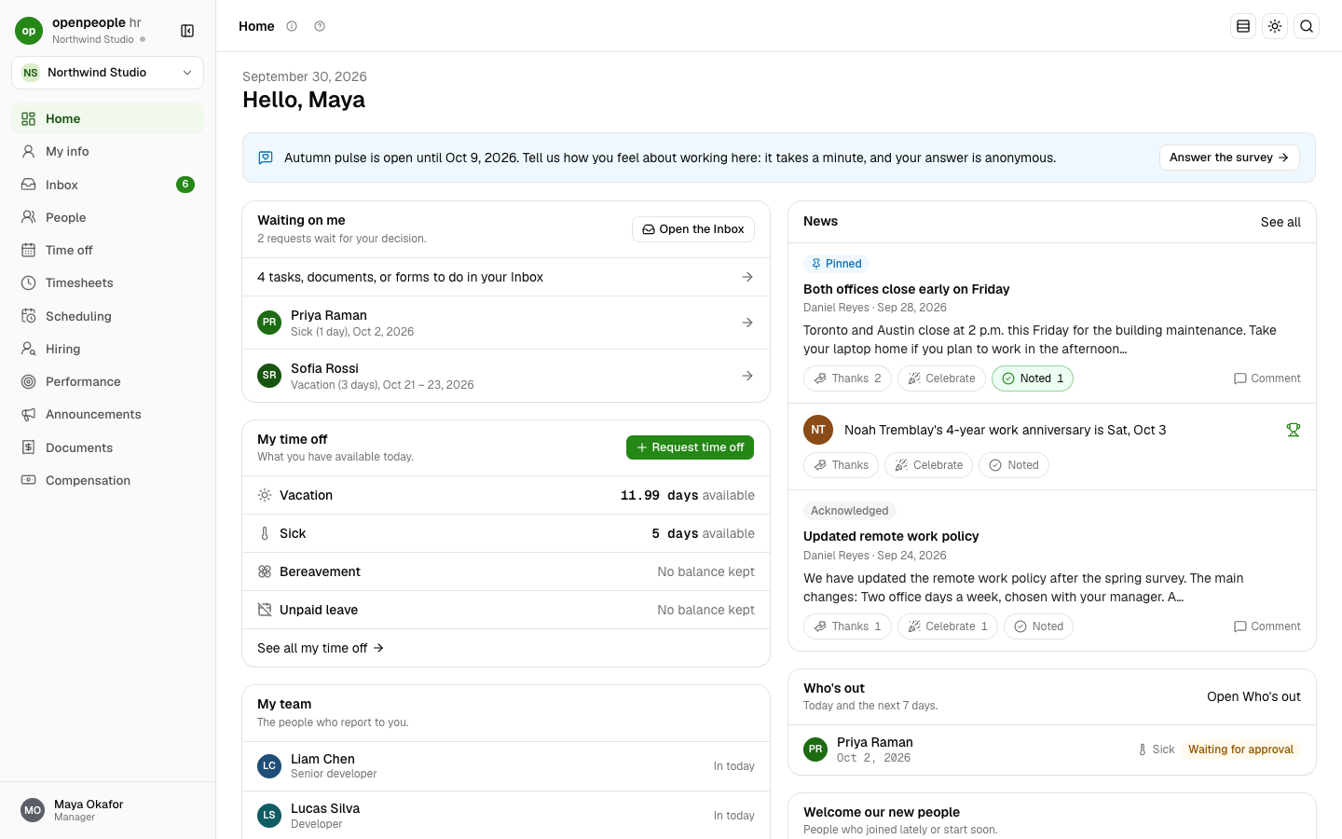Click the trophy icon on Noah's anniversary
Screen dimensions: 1342x839
[1294, 430]
